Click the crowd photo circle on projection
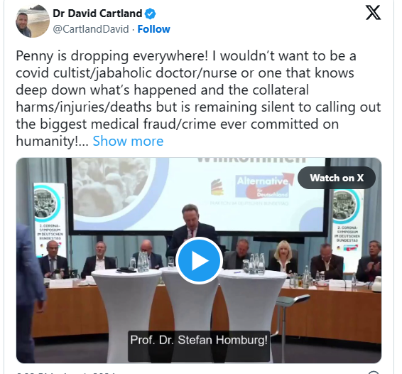Image resolution: width=402 pixels, height=374 pixels. (x=111, y=188)
